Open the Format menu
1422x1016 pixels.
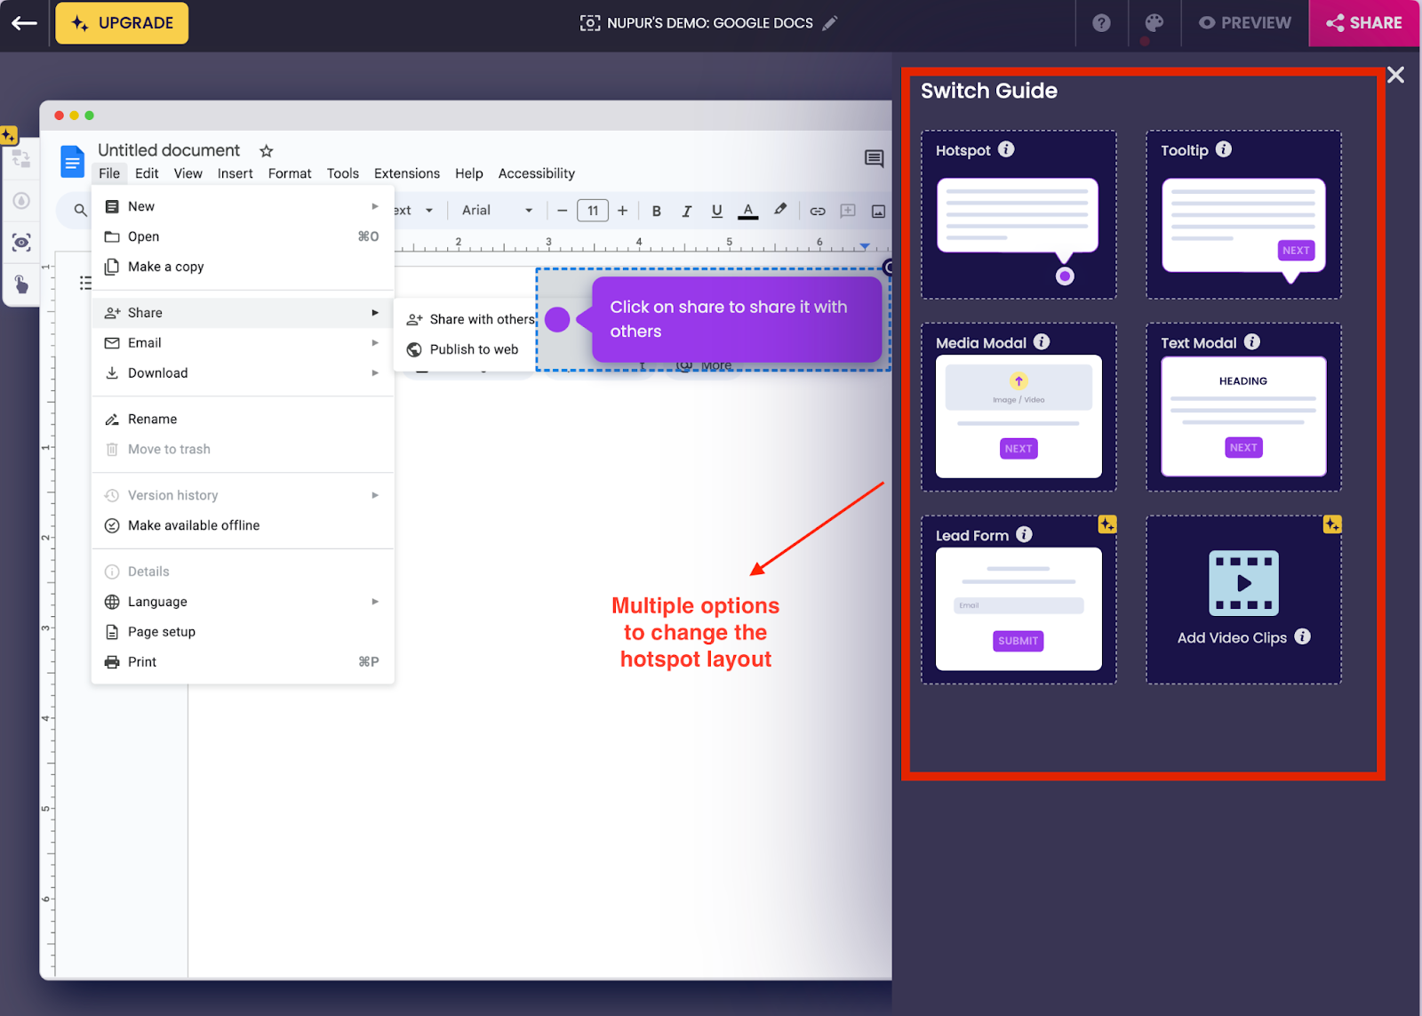pos(290,173)
